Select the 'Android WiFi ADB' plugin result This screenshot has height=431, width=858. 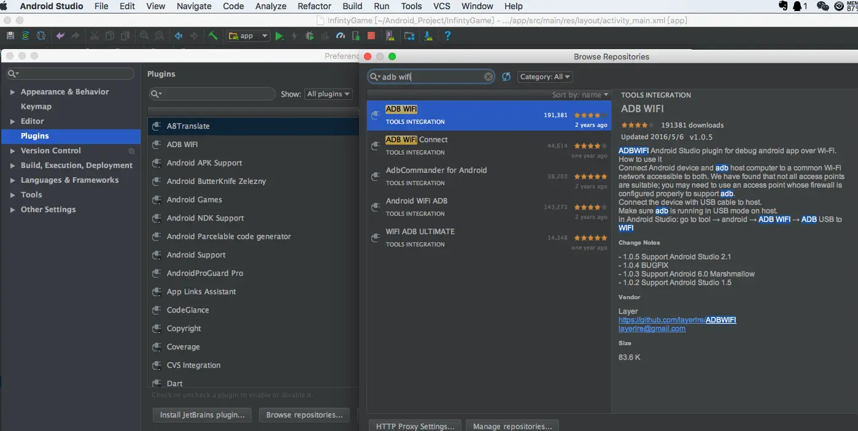click(489, 207)
